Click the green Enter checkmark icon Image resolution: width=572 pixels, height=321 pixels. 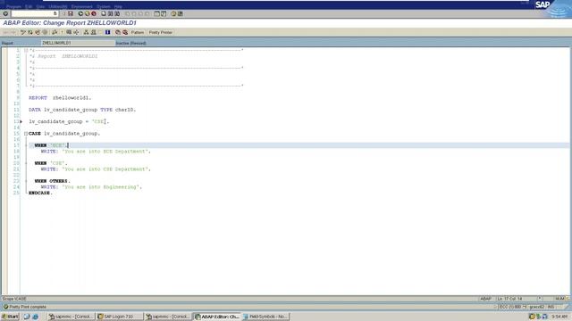tap(5, 13)
